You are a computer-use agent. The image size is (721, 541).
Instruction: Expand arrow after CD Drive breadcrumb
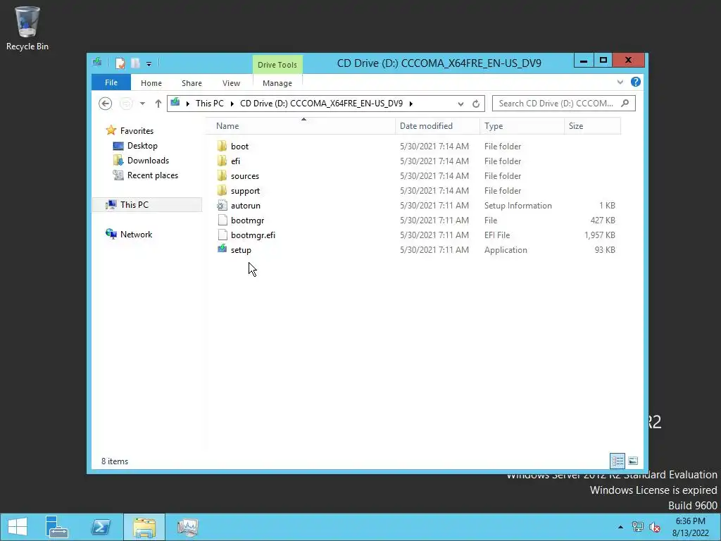coord(410,104)
